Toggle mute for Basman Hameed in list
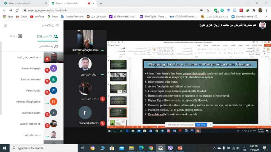 [47, 81]
